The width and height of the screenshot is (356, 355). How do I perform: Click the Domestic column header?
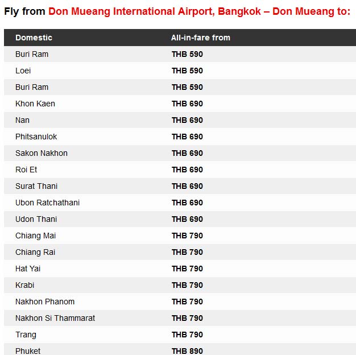(x=34, y=38)
